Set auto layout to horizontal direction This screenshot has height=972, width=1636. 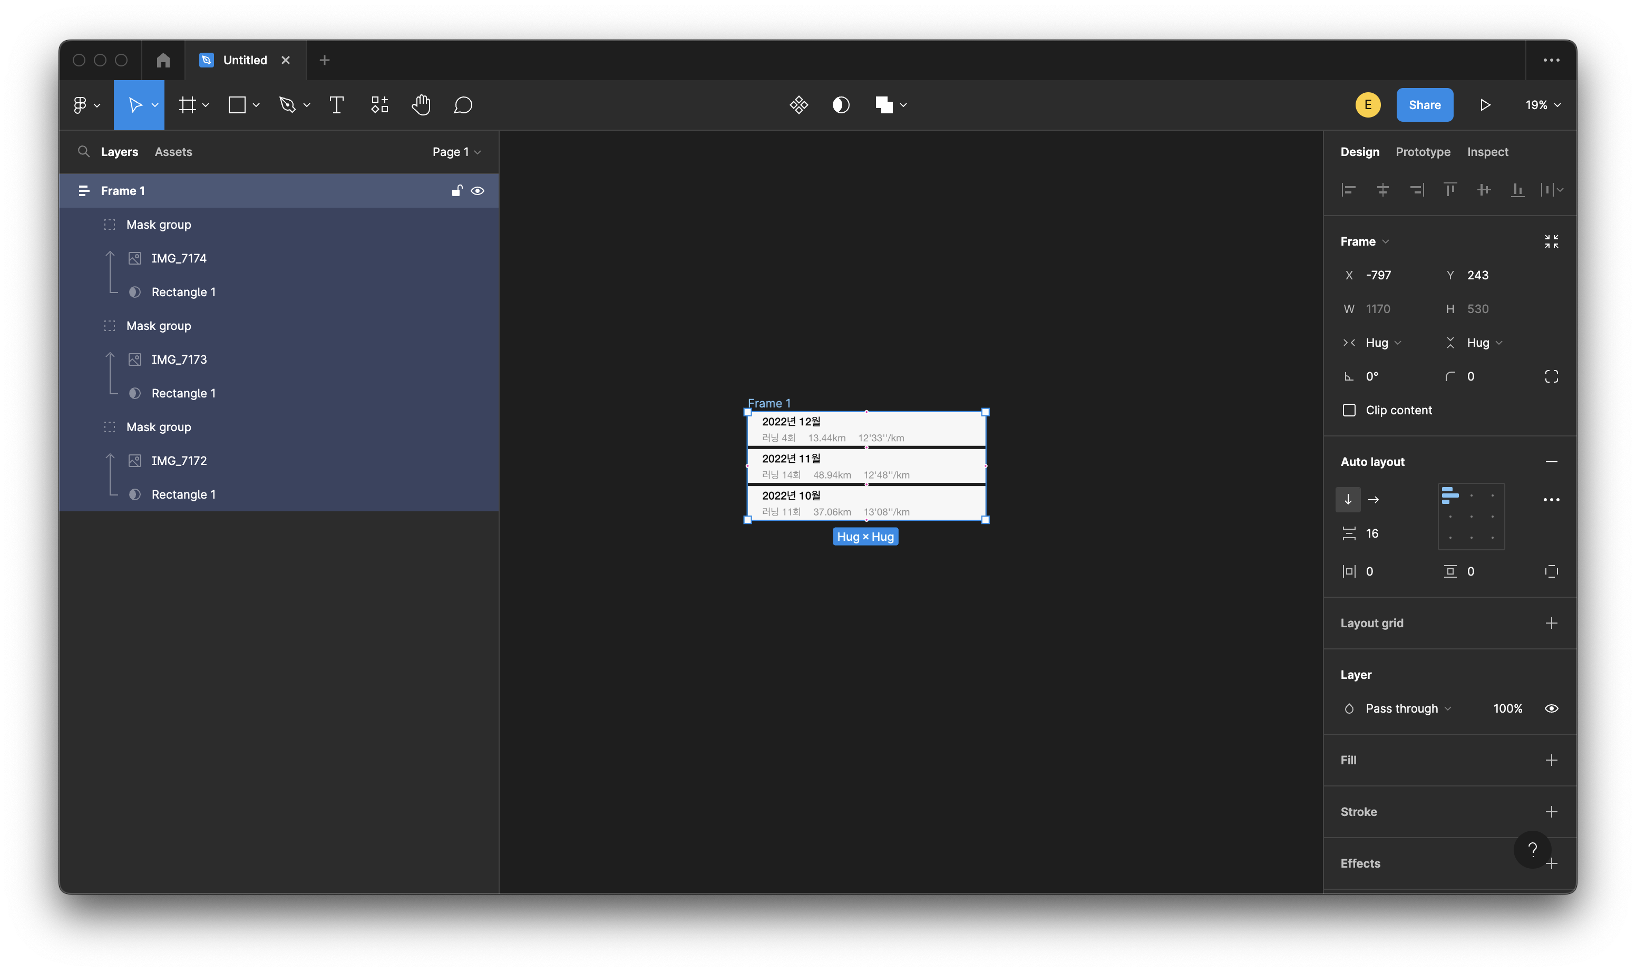click(1374, 500)
